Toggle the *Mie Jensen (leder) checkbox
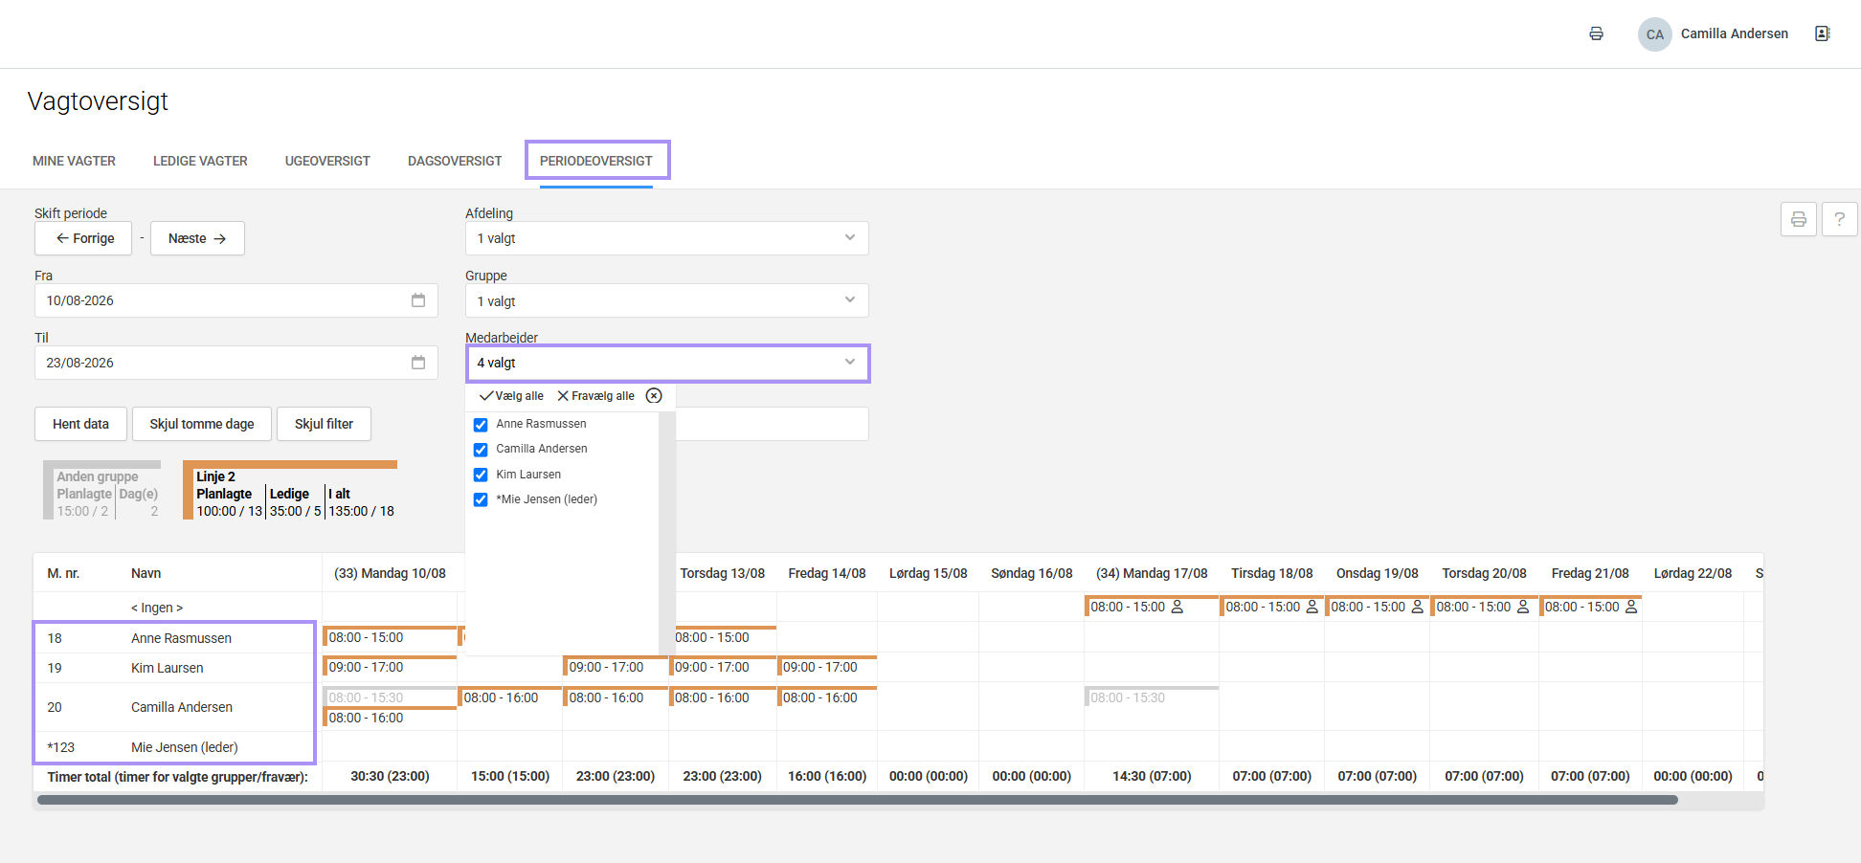1861x863 pixels. pyautogui.click(x=481, y=499)
